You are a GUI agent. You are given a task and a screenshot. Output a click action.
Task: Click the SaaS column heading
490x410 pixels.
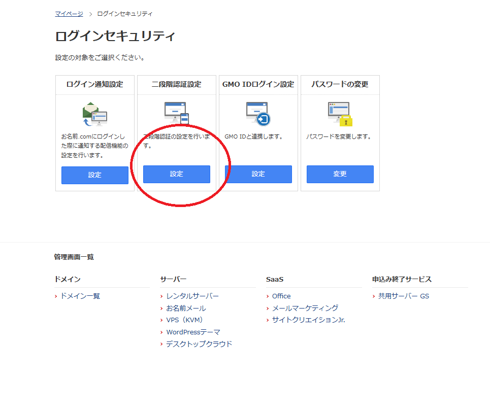click(x=275, y=279)
